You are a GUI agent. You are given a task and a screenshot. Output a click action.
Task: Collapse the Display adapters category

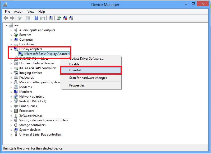point(11,49)
